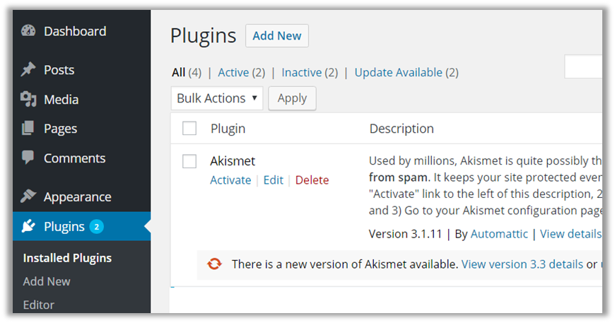Click the Pages icon in sidebar
The width and height of the screenshot is (615, 323).
point(28,129)
